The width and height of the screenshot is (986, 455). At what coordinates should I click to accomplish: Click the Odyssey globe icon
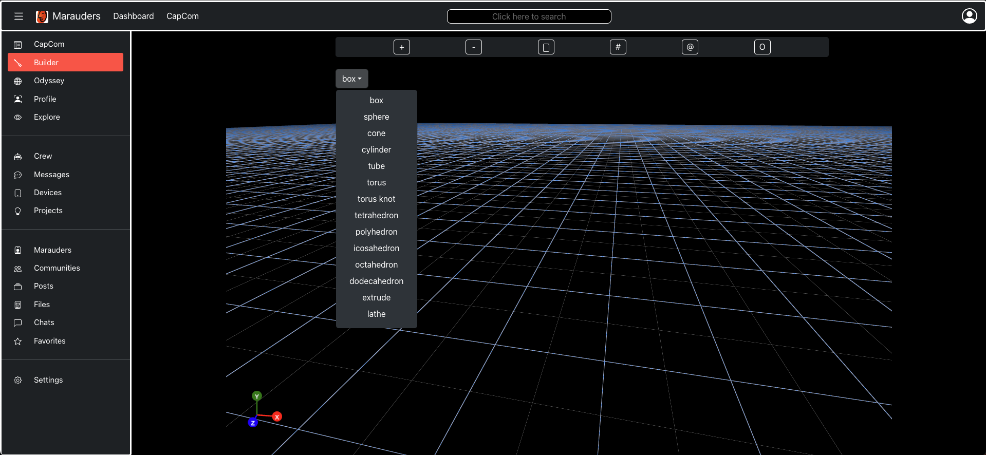coord(18,81)
